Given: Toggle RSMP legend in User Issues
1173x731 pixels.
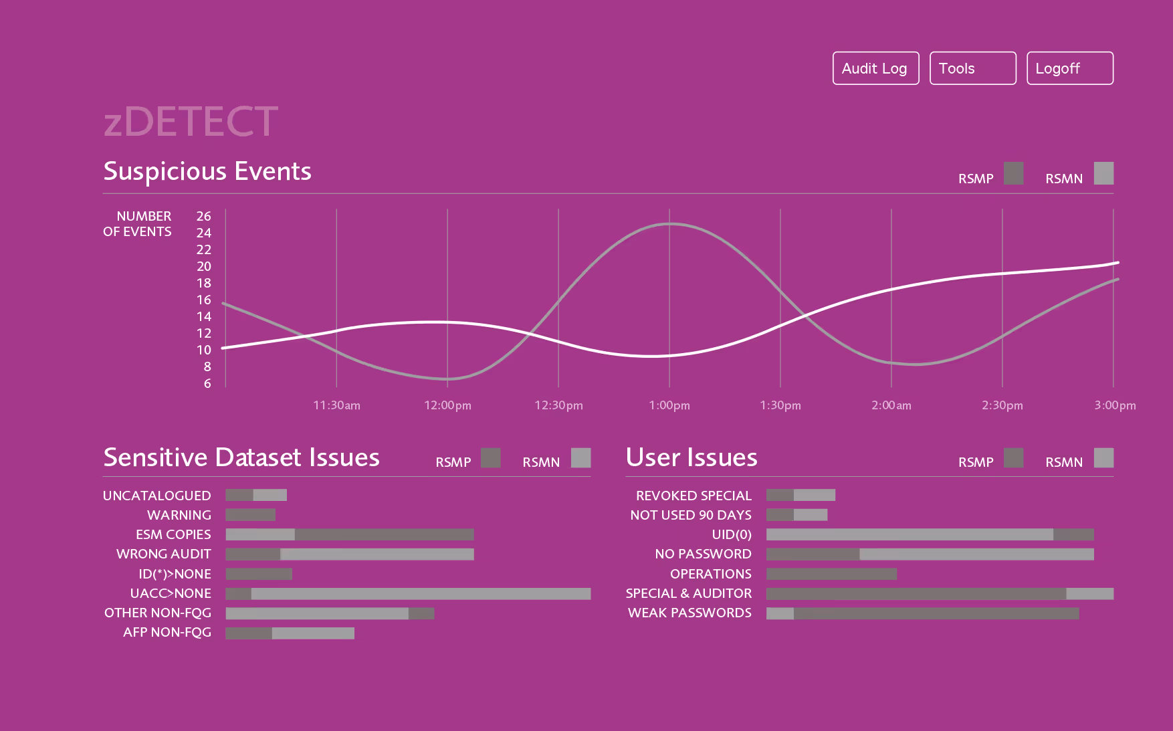Looking at the screenshot, I should [x=1013, y=458].
